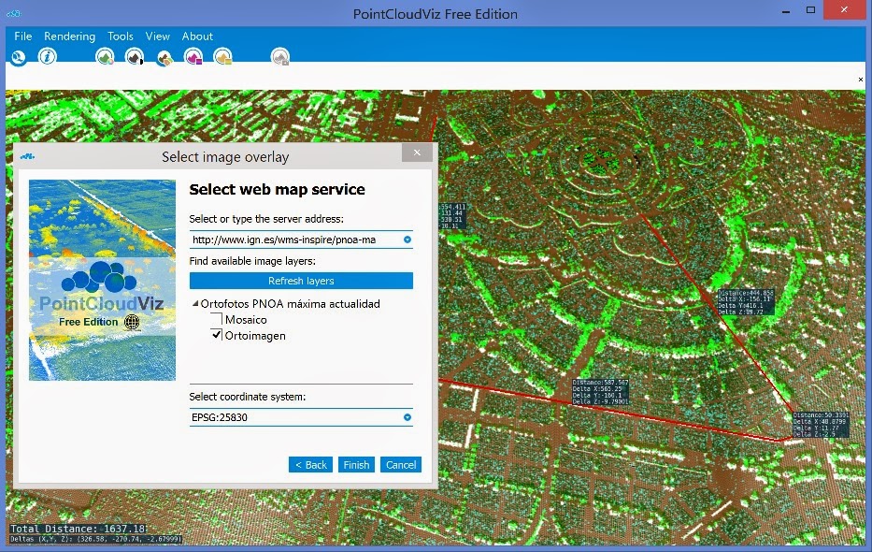The image size is (872, 552).
Task: Close the Select image overlay dialog
Action: 417,153
